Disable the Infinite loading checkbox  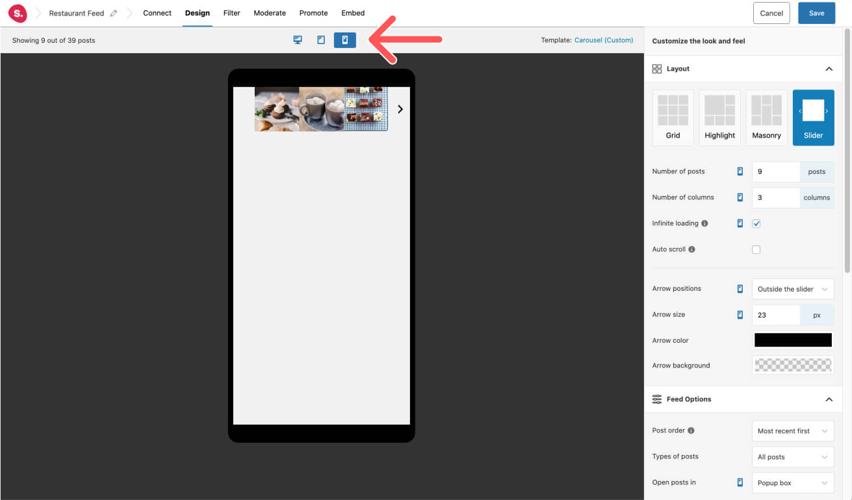756,223
